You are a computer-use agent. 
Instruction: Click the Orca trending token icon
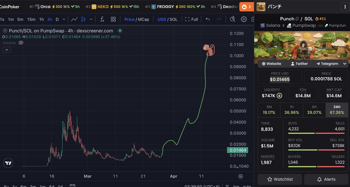(37, 6)
